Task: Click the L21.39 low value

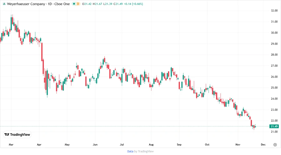Action: pyautogui.click(x=108, y=4)
